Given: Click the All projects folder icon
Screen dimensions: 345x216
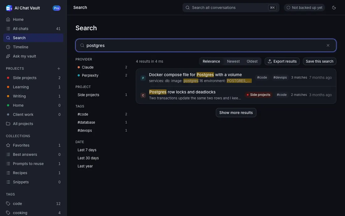Looking at the screenshot, I should pos(8,123).
